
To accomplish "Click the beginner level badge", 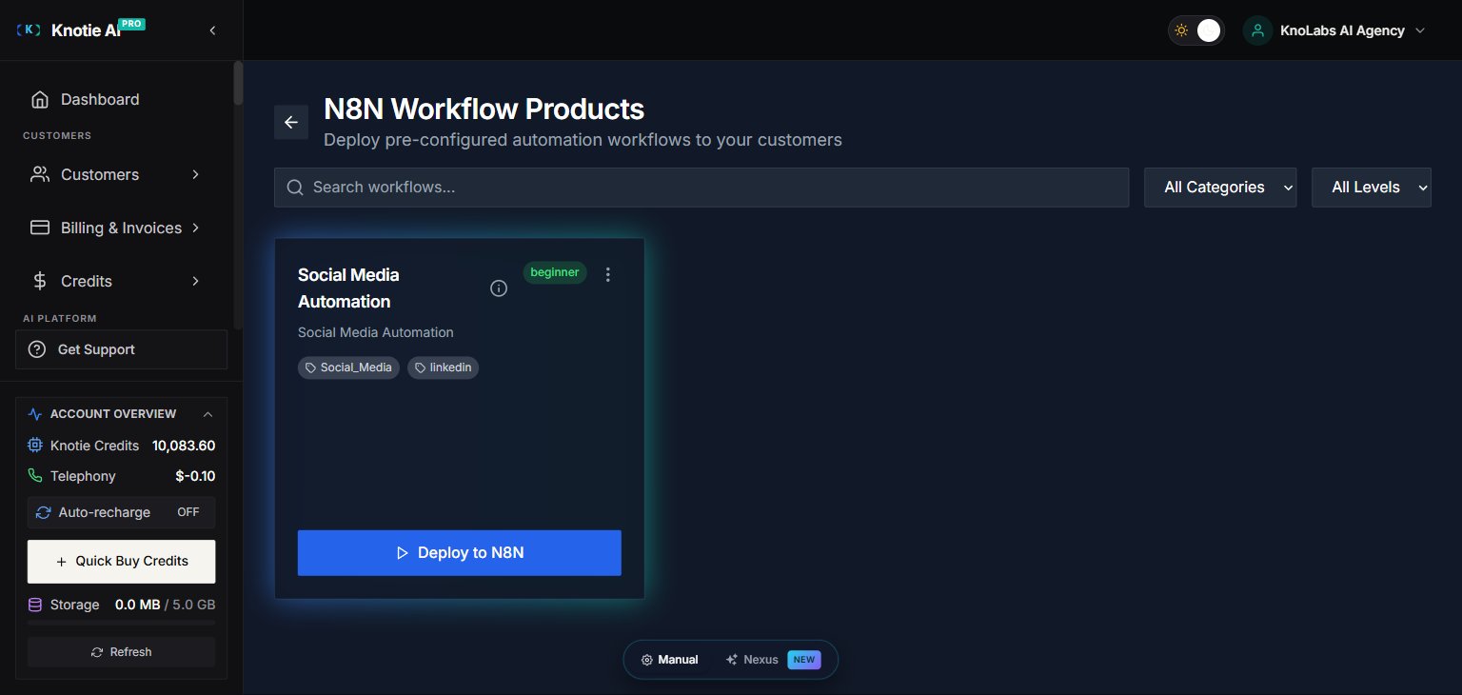I will (x=555, y=272).
